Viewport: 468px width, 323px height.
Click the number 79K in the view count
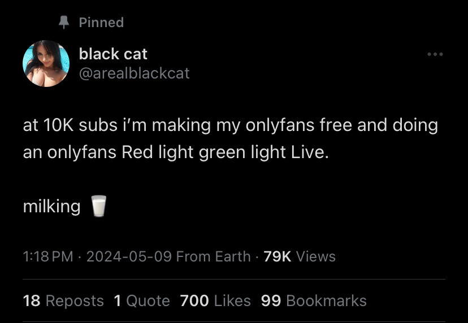tap(278, 256)
